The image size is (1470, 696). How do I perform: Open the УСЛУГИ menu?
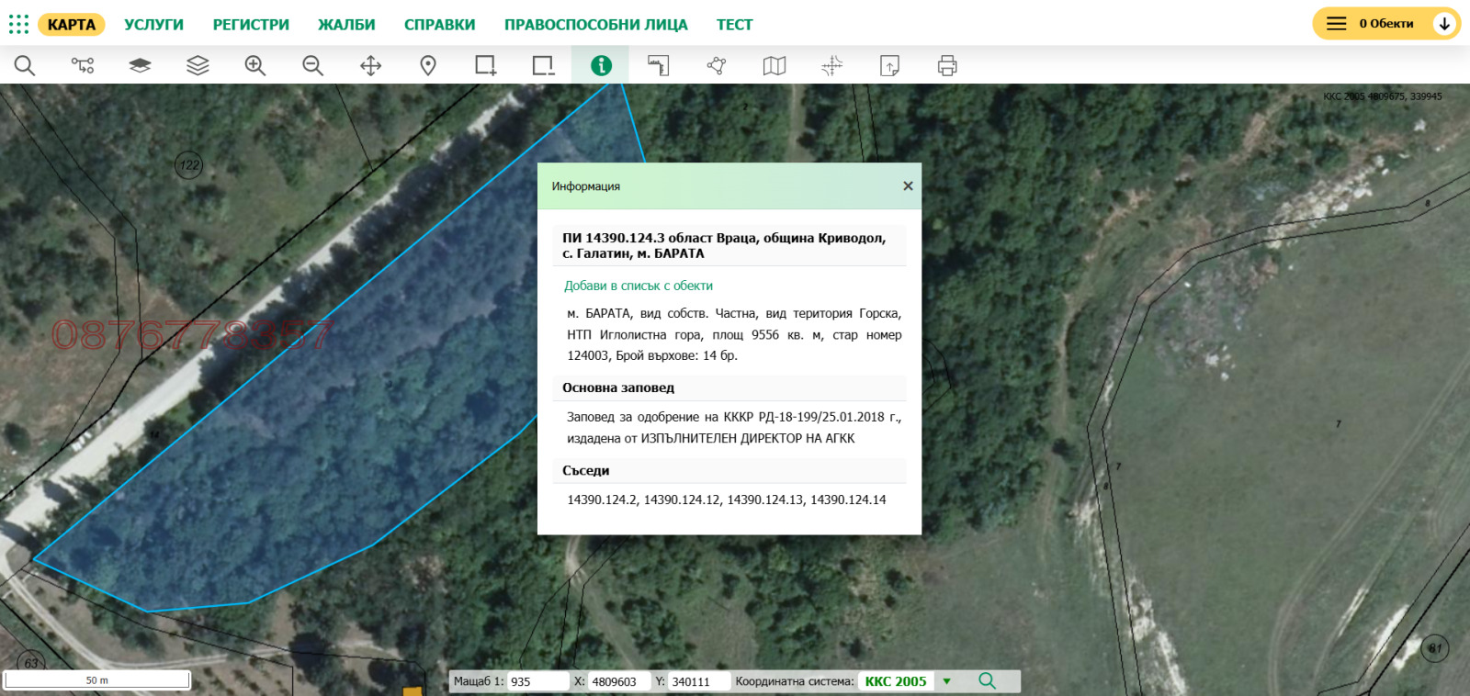click(154, 25)
